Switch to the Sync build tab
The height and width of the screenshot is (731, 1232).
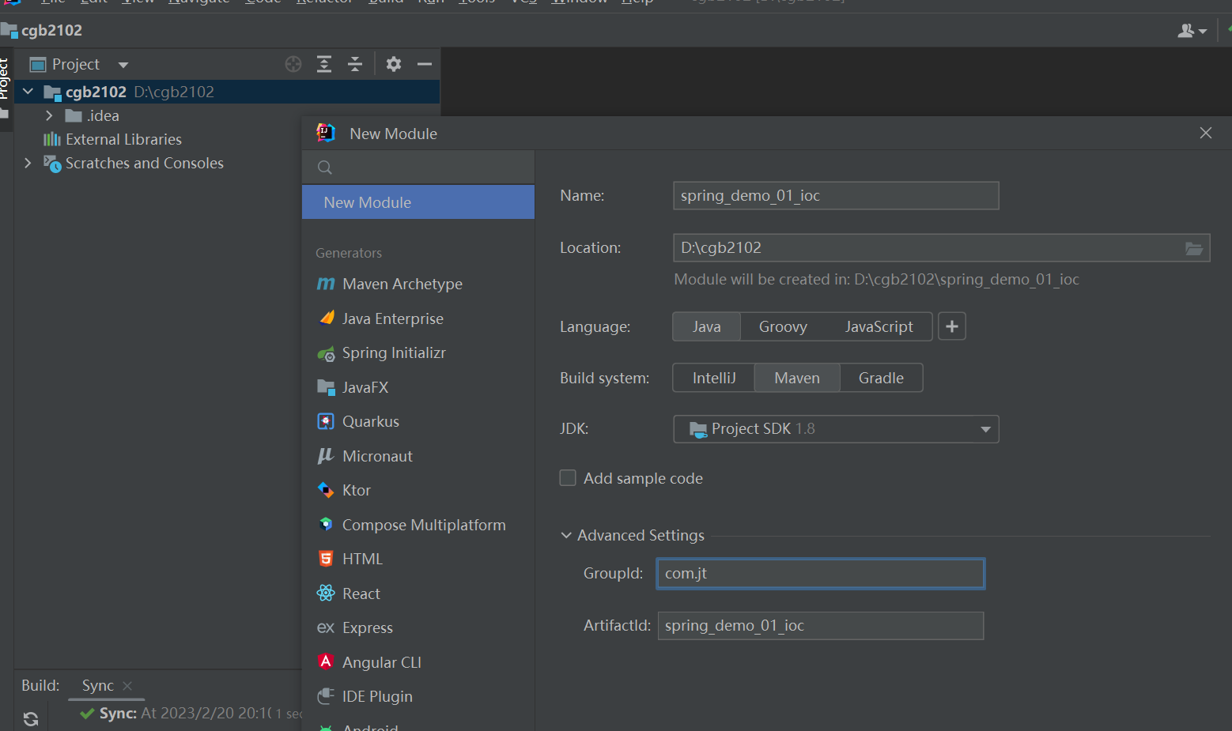[98, 686]
